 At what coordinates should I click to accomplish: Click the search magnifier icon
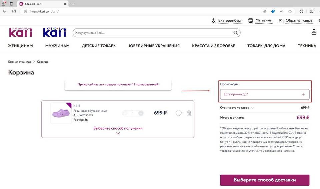236,33
